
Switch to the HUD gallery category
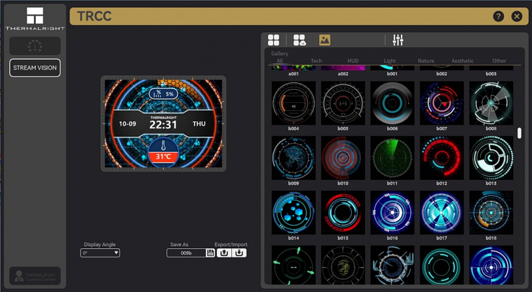(352, 61)
